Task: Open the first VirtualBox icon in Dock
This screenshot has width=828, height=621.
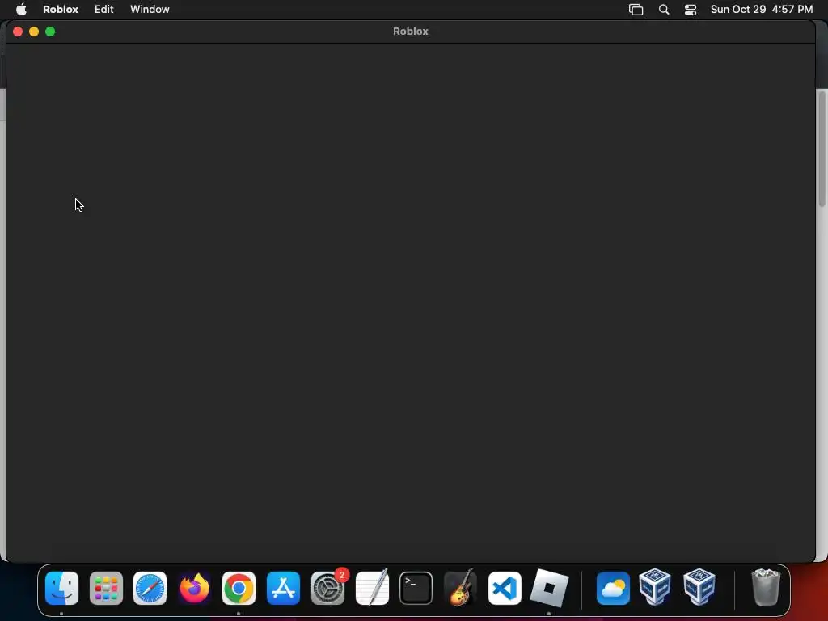Action: [x=655, y=586]
